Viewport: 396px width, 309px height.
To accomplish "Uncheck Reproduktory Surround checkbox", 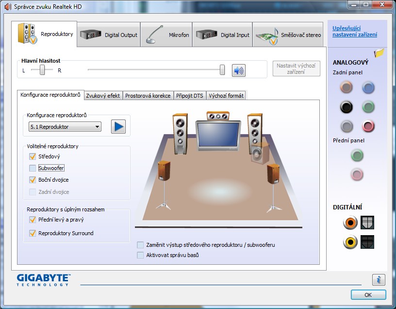I will click(x=33, y=233).
